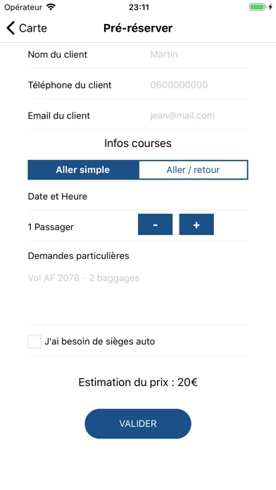Tap the Estimation du prix text
This screenshot has width=276, height=490.
point(138,382)
